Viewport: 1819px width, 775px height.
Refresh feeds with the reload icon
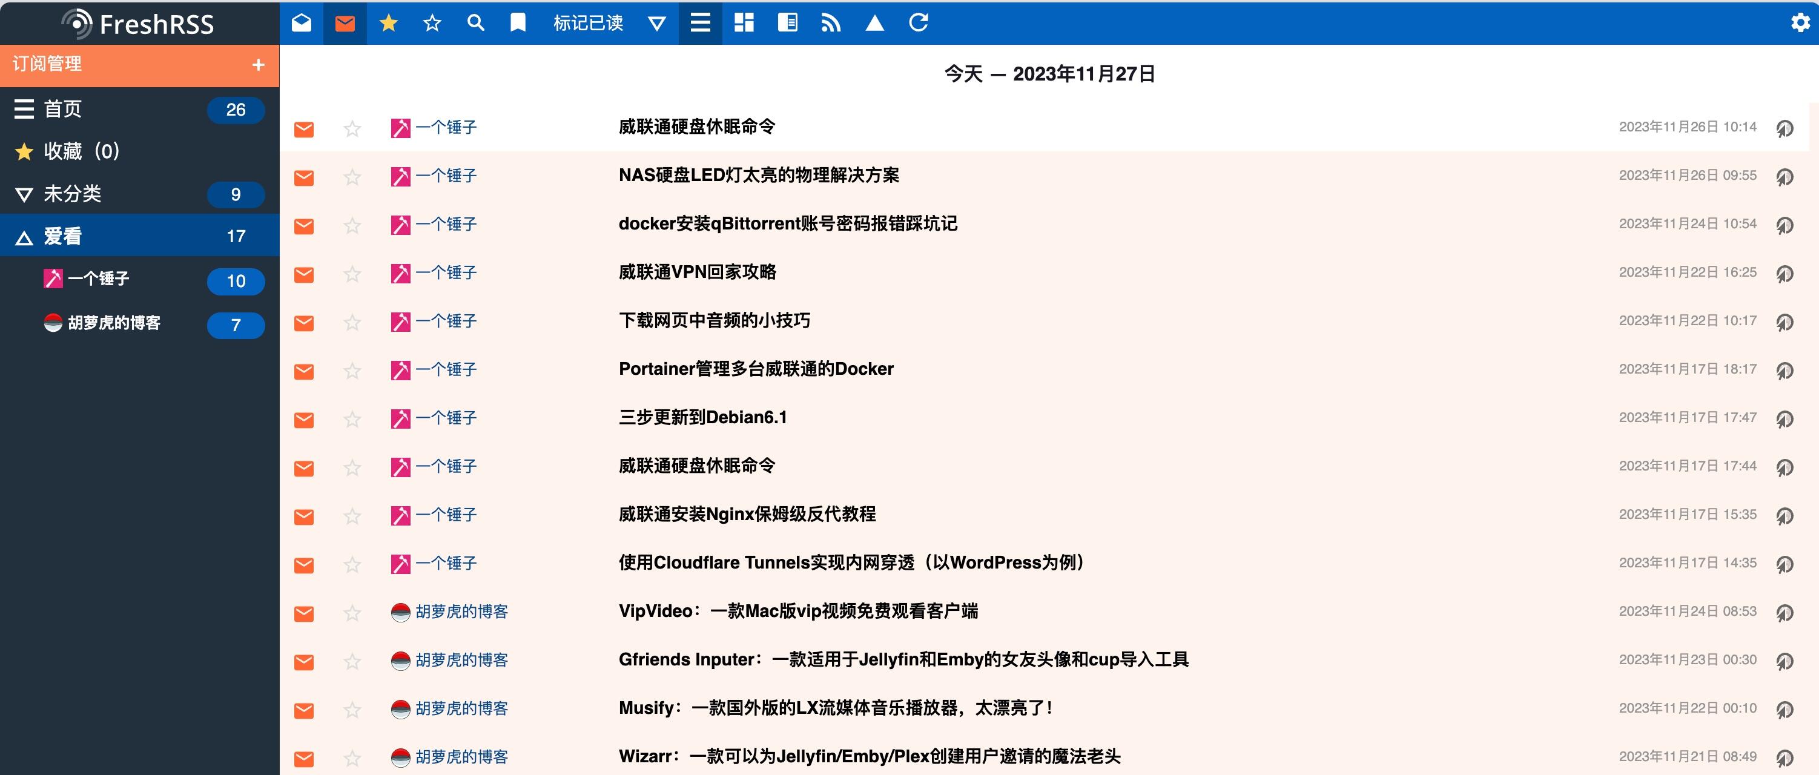coord(919,22)
